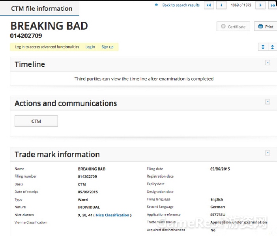
Task: Click the Nature value INDIVIDUAL
Action: pyautogui.click(x=89, y=207)
